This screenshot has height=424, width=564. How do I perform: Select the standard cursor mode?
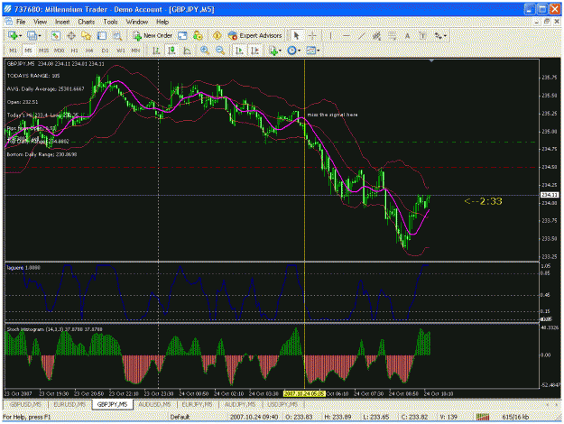[296, 35]
